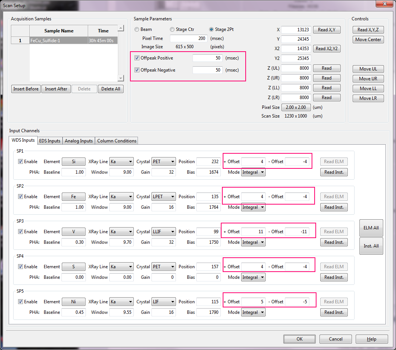Switch to the EDS Inputs tab
This screenshot has height=350, width=396.
(x=50, y=141)
